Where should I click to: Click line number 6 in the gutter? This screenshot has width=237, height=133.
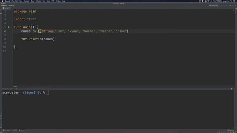point(5,31)
